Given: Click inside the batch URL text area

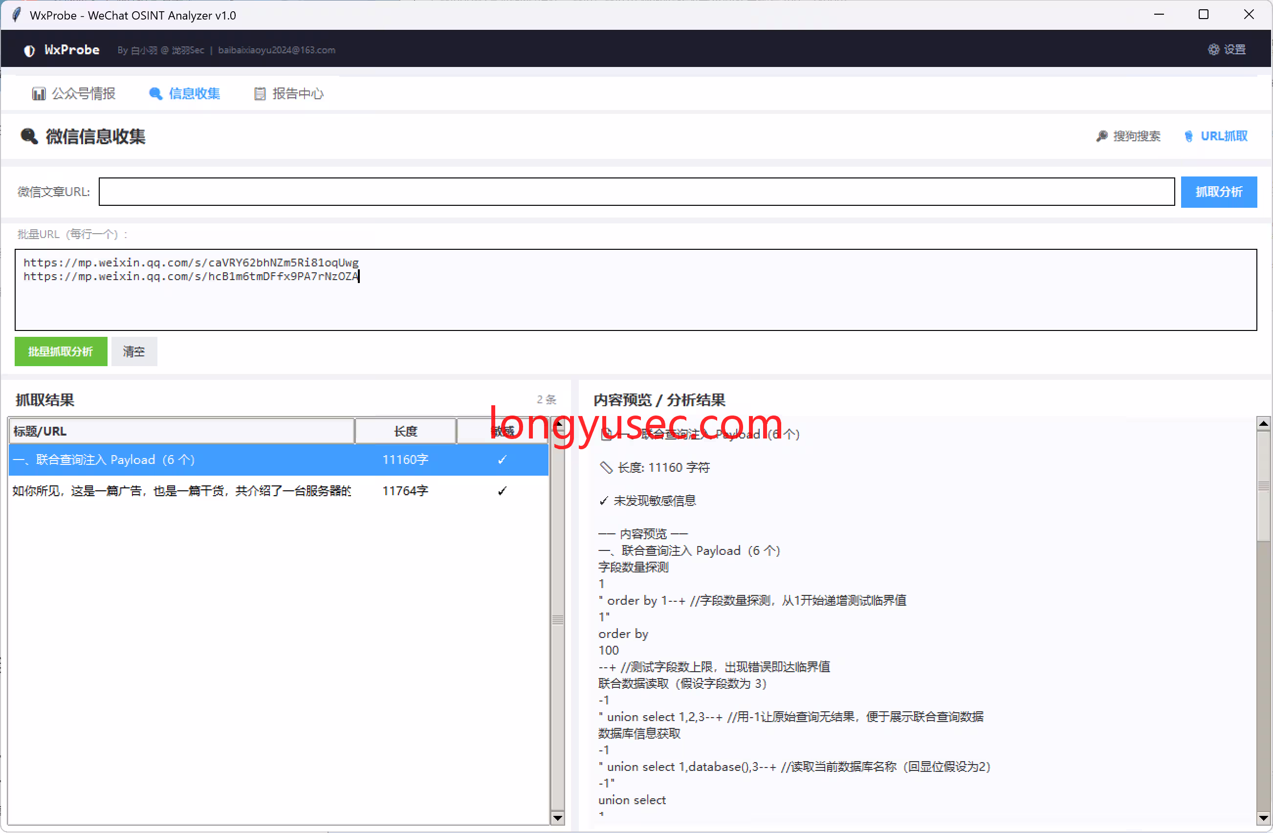Looking at the screenshot, I should pos(636,289).
